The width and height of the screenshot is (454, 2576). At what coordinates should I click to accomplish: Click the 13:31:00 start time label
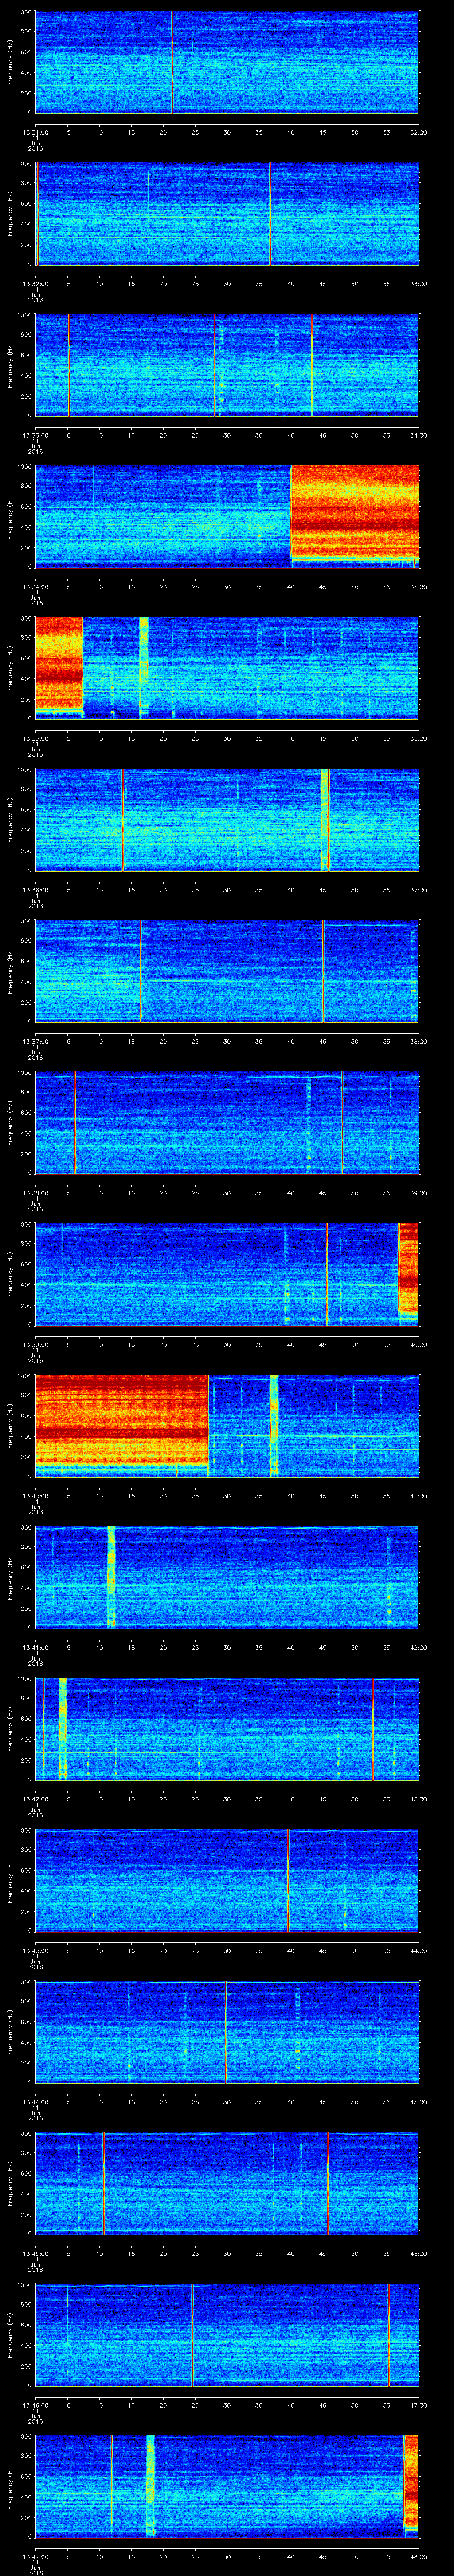(x=35, y=132)
